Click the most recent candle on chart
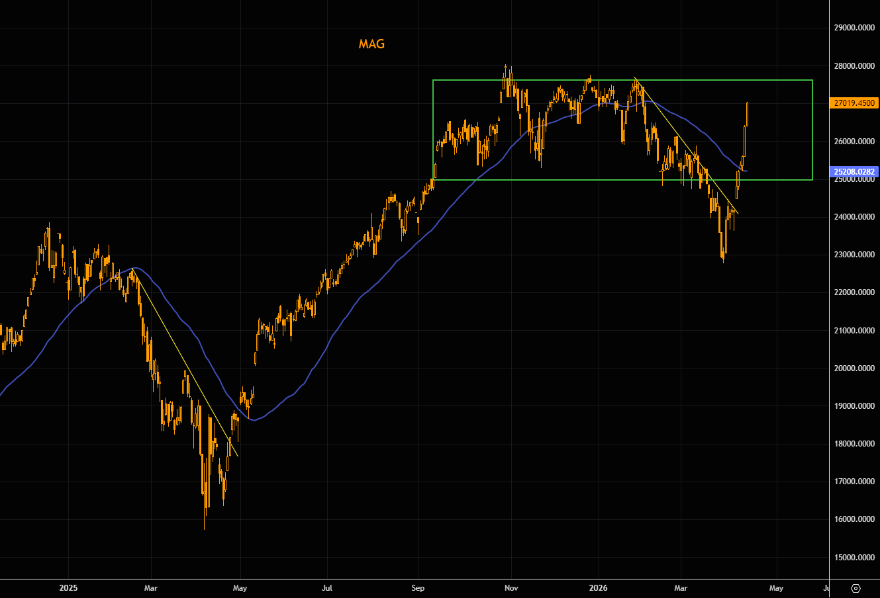 coord(747,114)
